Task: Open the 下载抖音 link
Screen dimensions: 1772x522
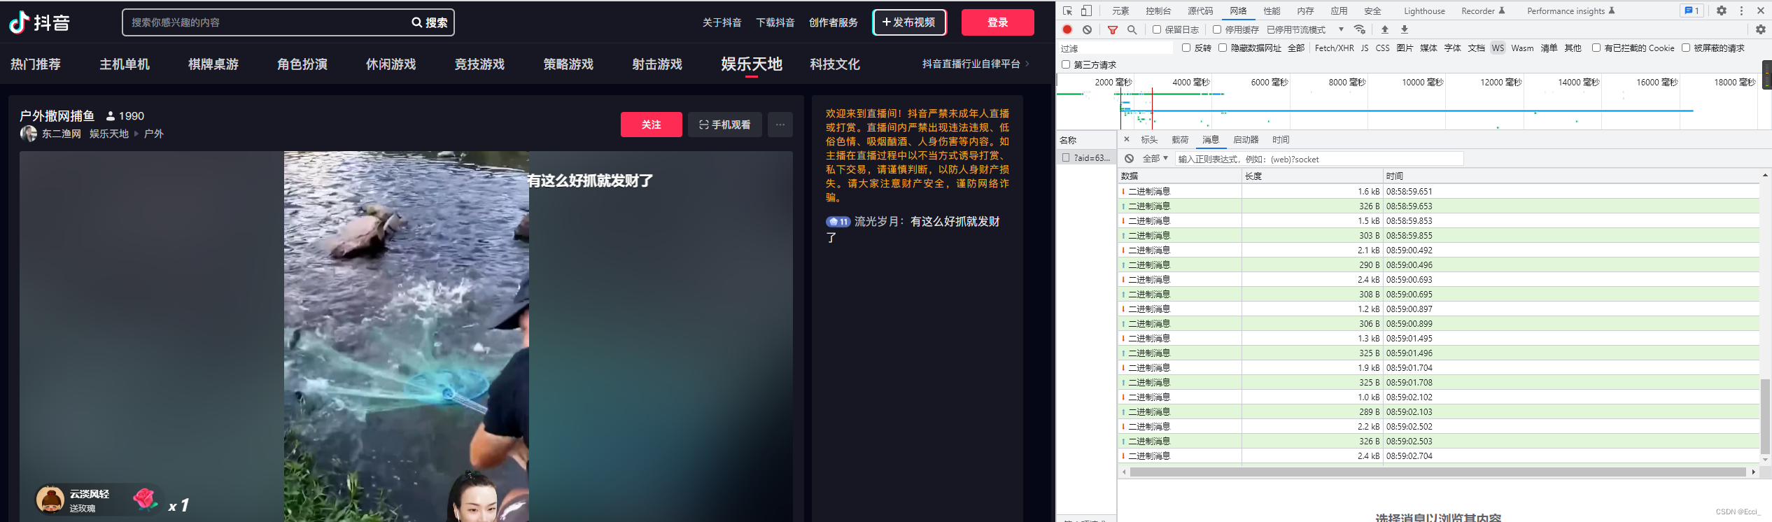Action: [x=775, y=22]
